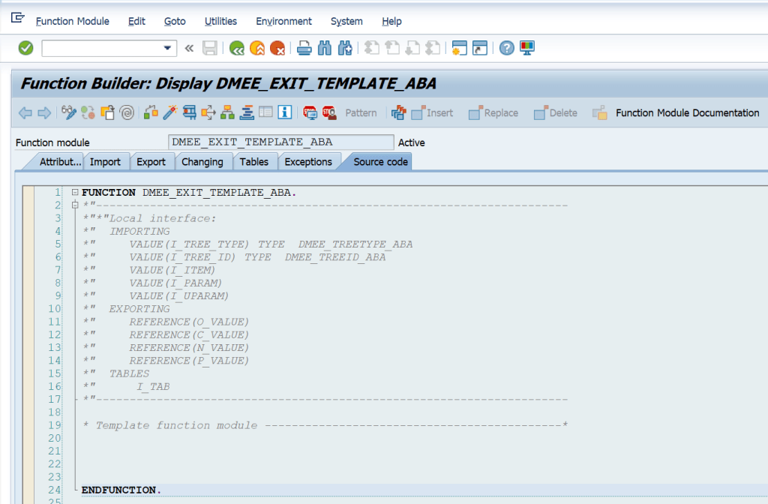The width and height of the screenshot is (768, 504).
Task: Click the Save icon in the standard toolbar
Action: (x=211, y=47)
